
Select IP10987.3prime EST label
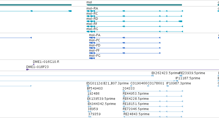click(x=179, y=83)
